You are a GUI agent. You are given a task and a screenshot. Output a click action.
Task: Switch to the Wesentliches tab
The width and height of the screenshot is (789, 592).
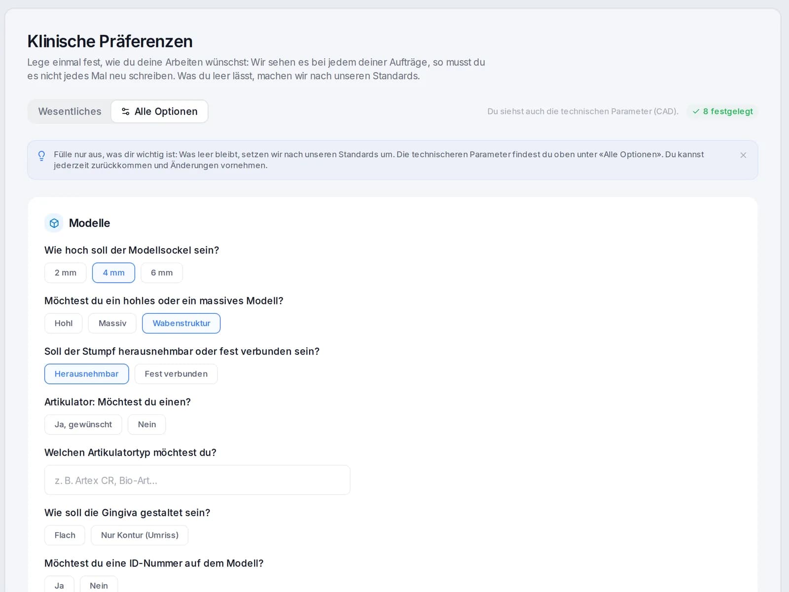[x=70, y=111]
